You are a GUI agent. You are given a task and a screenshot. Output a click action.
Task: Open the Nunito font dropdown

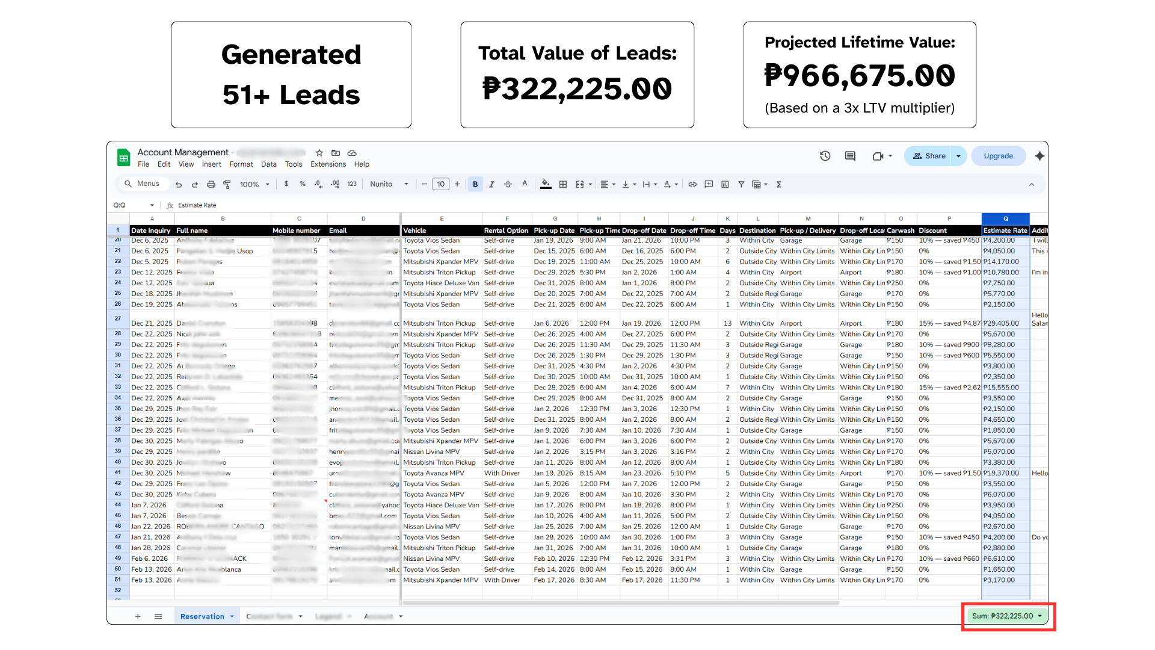coord(389,184)
